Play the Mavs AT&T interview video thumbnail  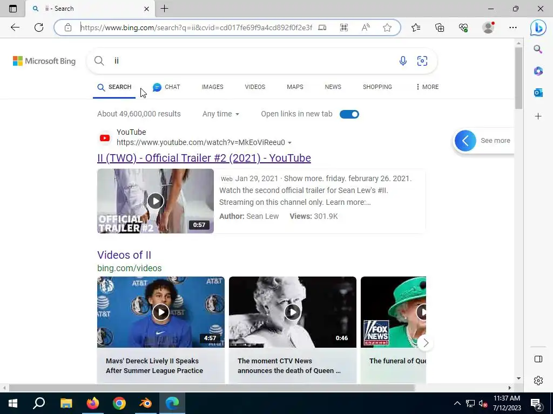[x=161, y=312]
